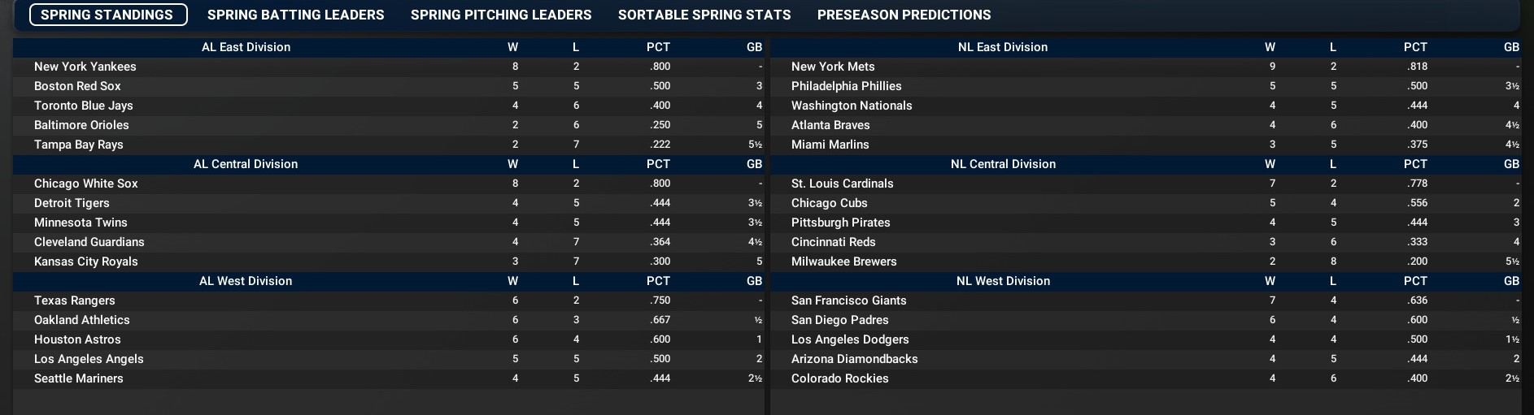
Task: Click the NL Central Division header
Action: coord(1003,164)
